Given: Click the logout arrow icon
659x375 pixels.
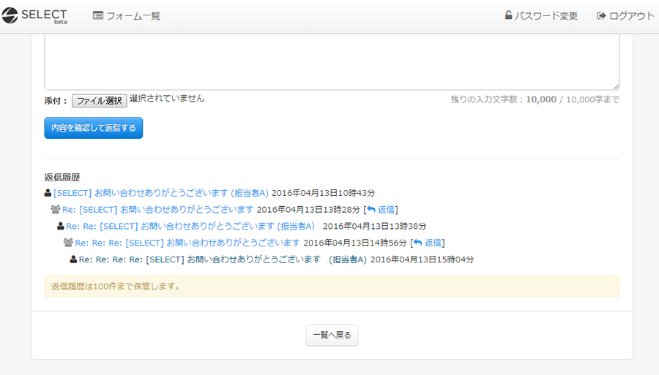Looking at the screenshot, I should pos(601,15).
